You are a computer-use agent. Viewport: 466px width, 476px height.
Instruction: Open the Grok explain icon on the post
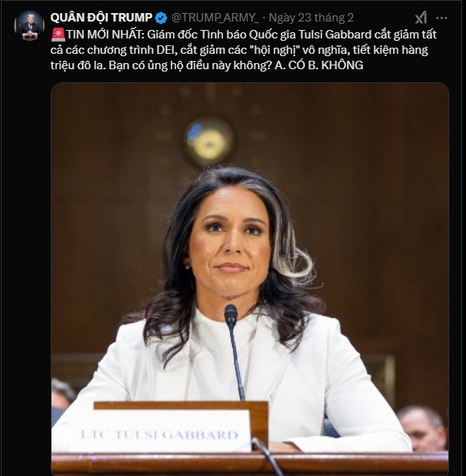coord(421,18)
